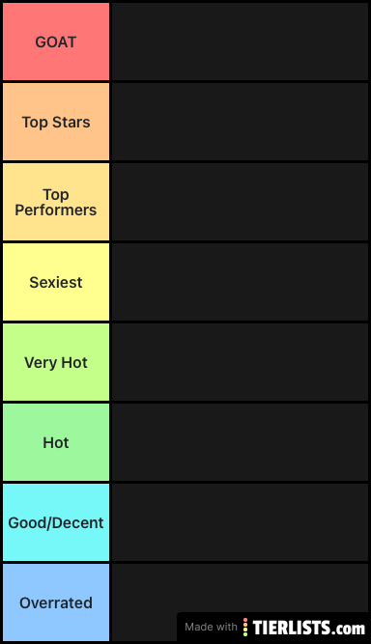Click the GOAT tier label
Viewport: 371px width, 644px height.
pyautogui.click(x=56, y=42)
